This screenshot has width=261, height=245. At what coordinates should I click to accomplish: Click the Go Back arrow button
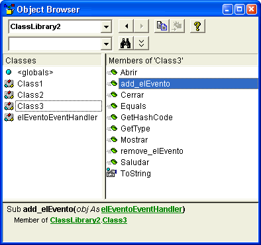[126, 26]
